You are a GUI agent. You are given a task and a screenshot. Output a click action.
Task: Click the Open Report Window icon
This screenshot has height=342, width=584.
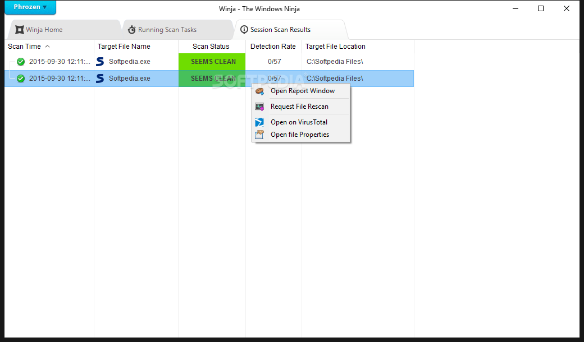(x=259, y=91)
